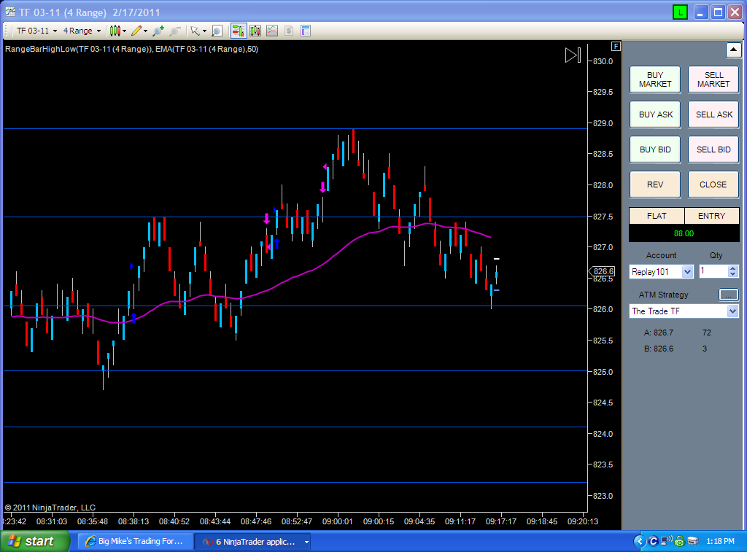Image resolution: width=747 pixels, height=552 pixels.
Task: Select the arrow cursor pointer tool
Action: [195, 31]
